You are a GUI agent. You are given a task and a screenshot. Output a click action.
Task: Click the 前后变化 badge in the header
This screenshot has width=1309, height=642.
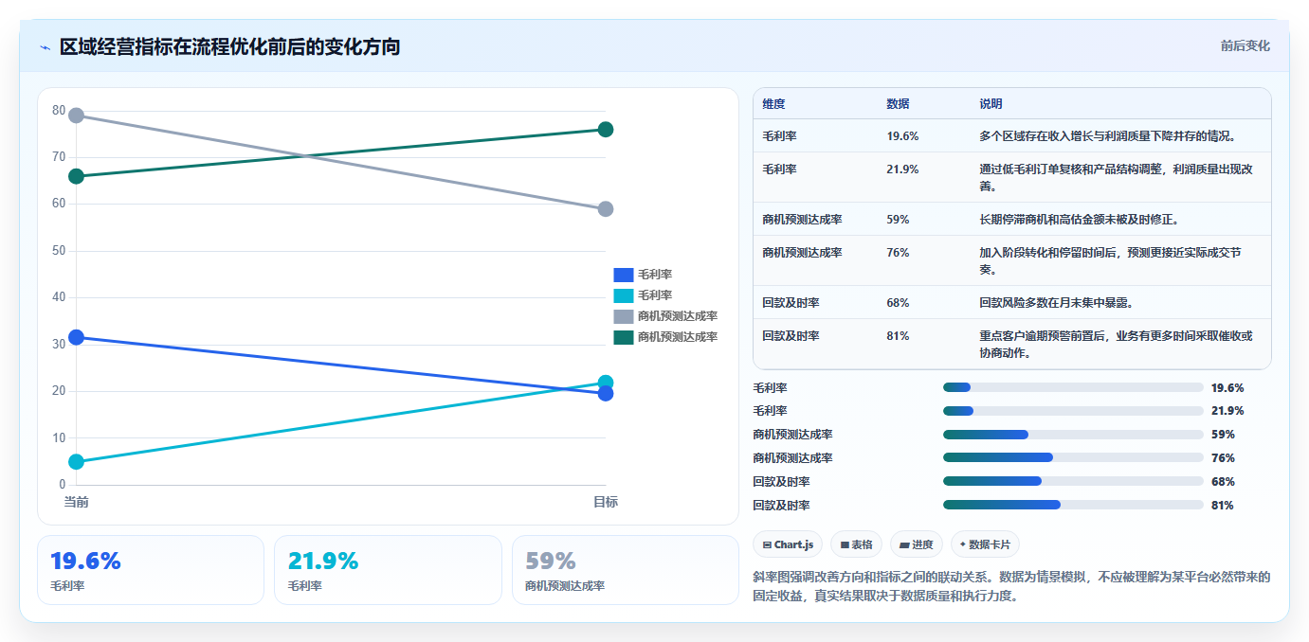pos(1245,45)
